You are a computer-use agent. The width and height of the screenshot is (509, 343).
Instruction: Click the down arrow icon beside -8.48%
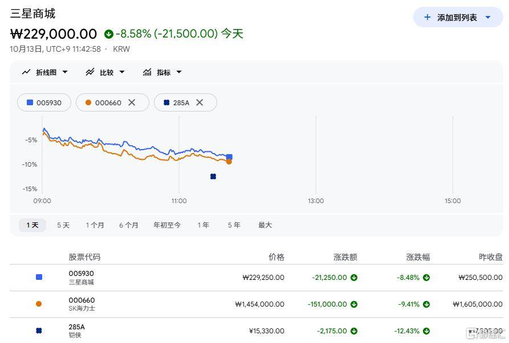[x=426, y=278]
